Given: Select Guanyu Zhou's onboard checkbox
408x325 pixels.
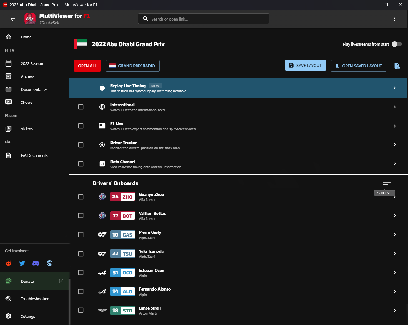Looking at the screenshot, I should [x=81, y=197].
